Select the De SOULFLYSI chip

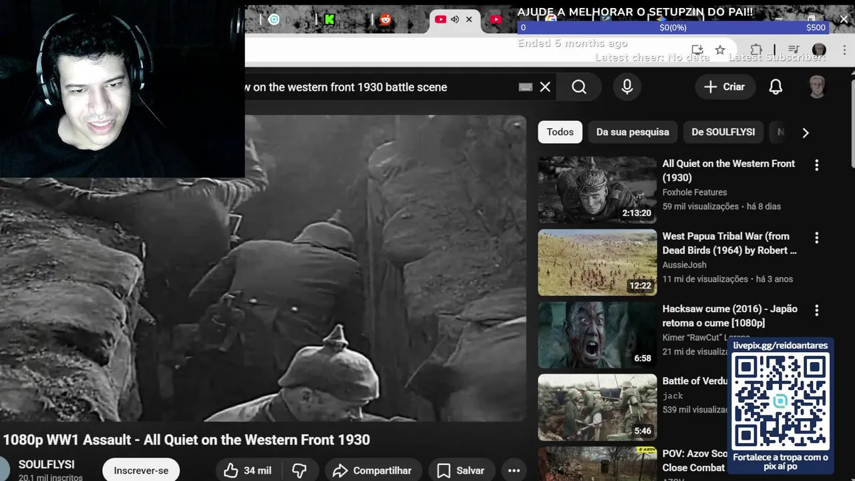click(x=723, y=132)
